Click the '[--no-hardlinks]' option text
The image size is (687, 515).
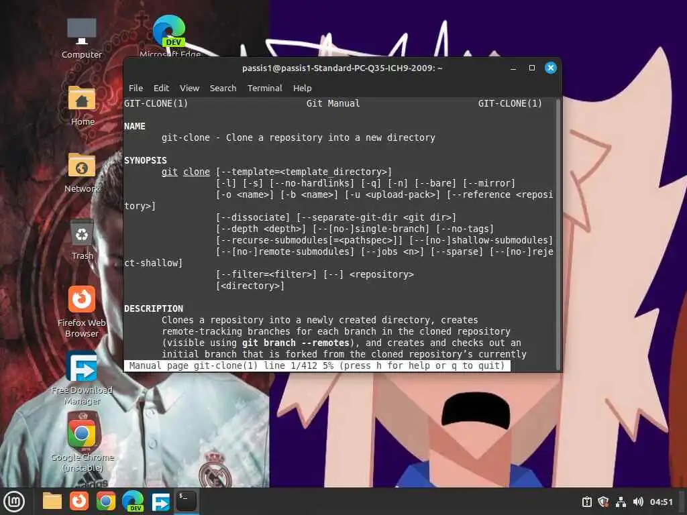coord(312,183)
